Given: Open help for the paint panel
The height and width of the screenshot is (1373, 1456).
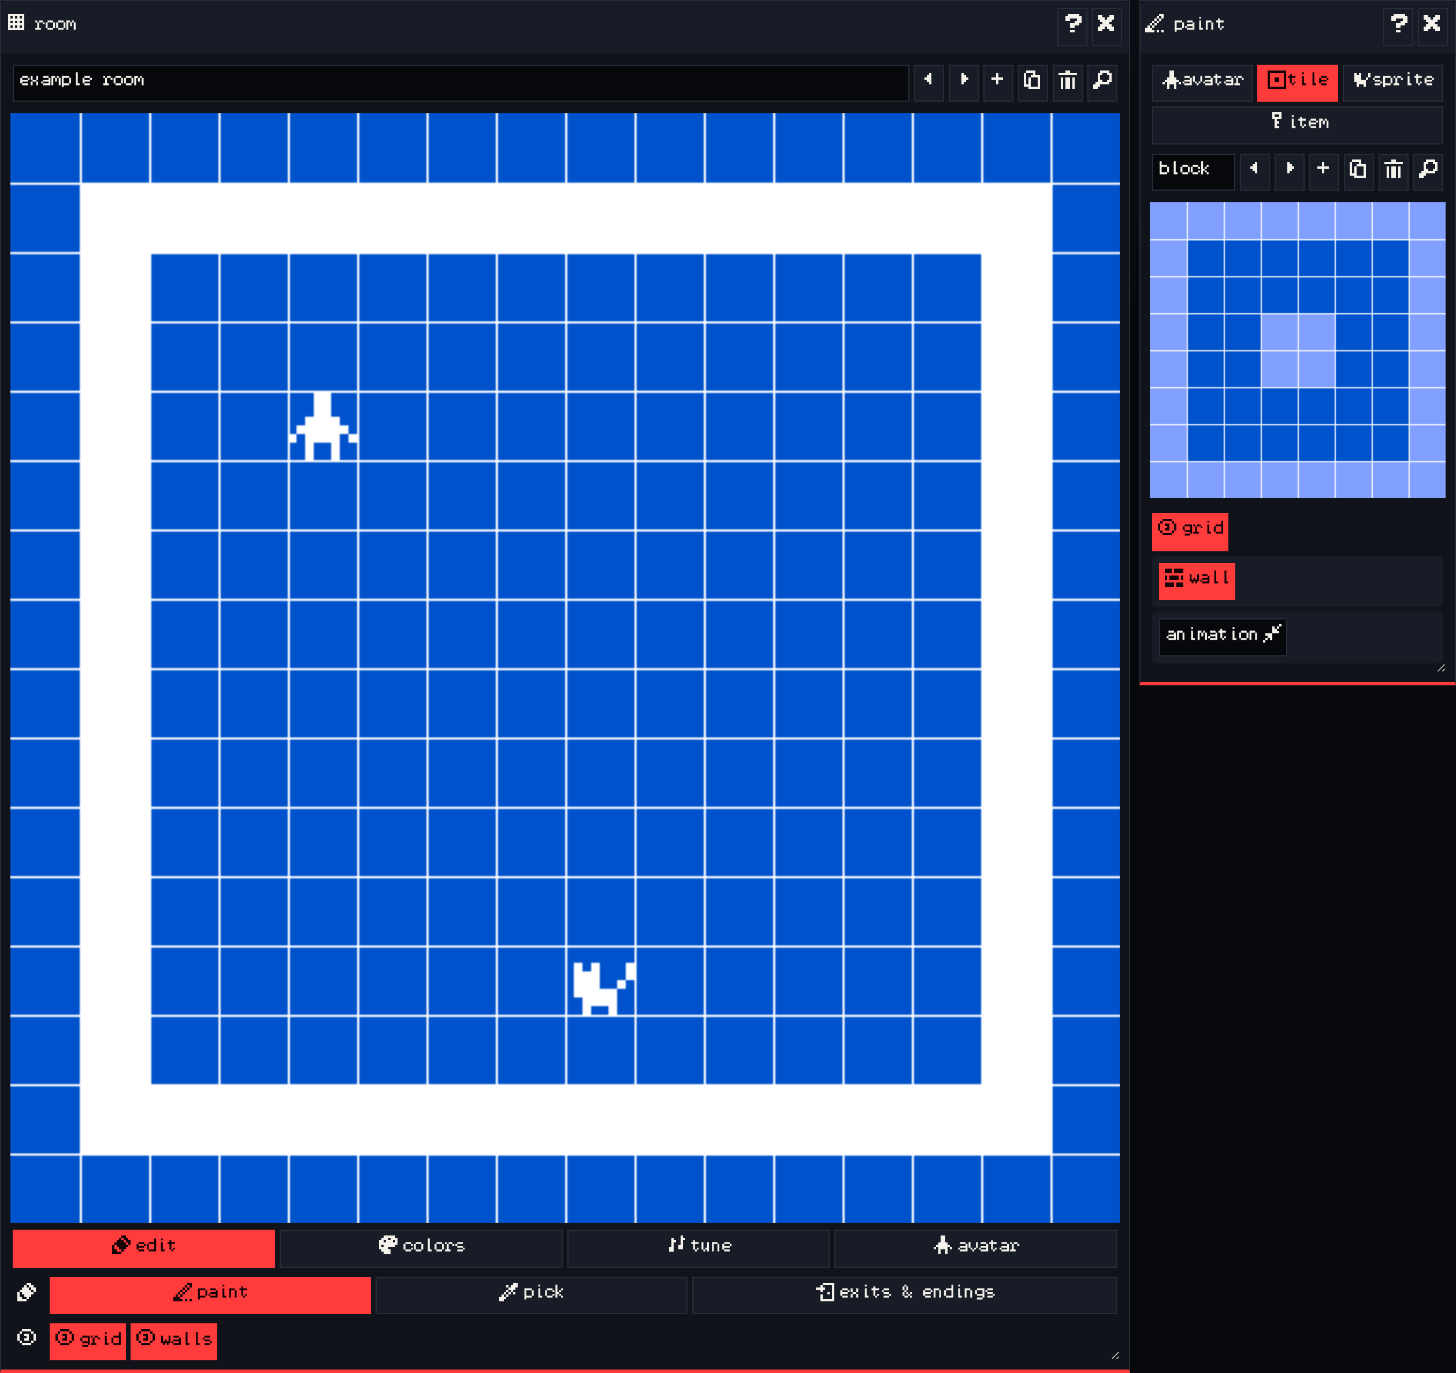Looking at the screenshot, I should click(x=1398, y=24).
